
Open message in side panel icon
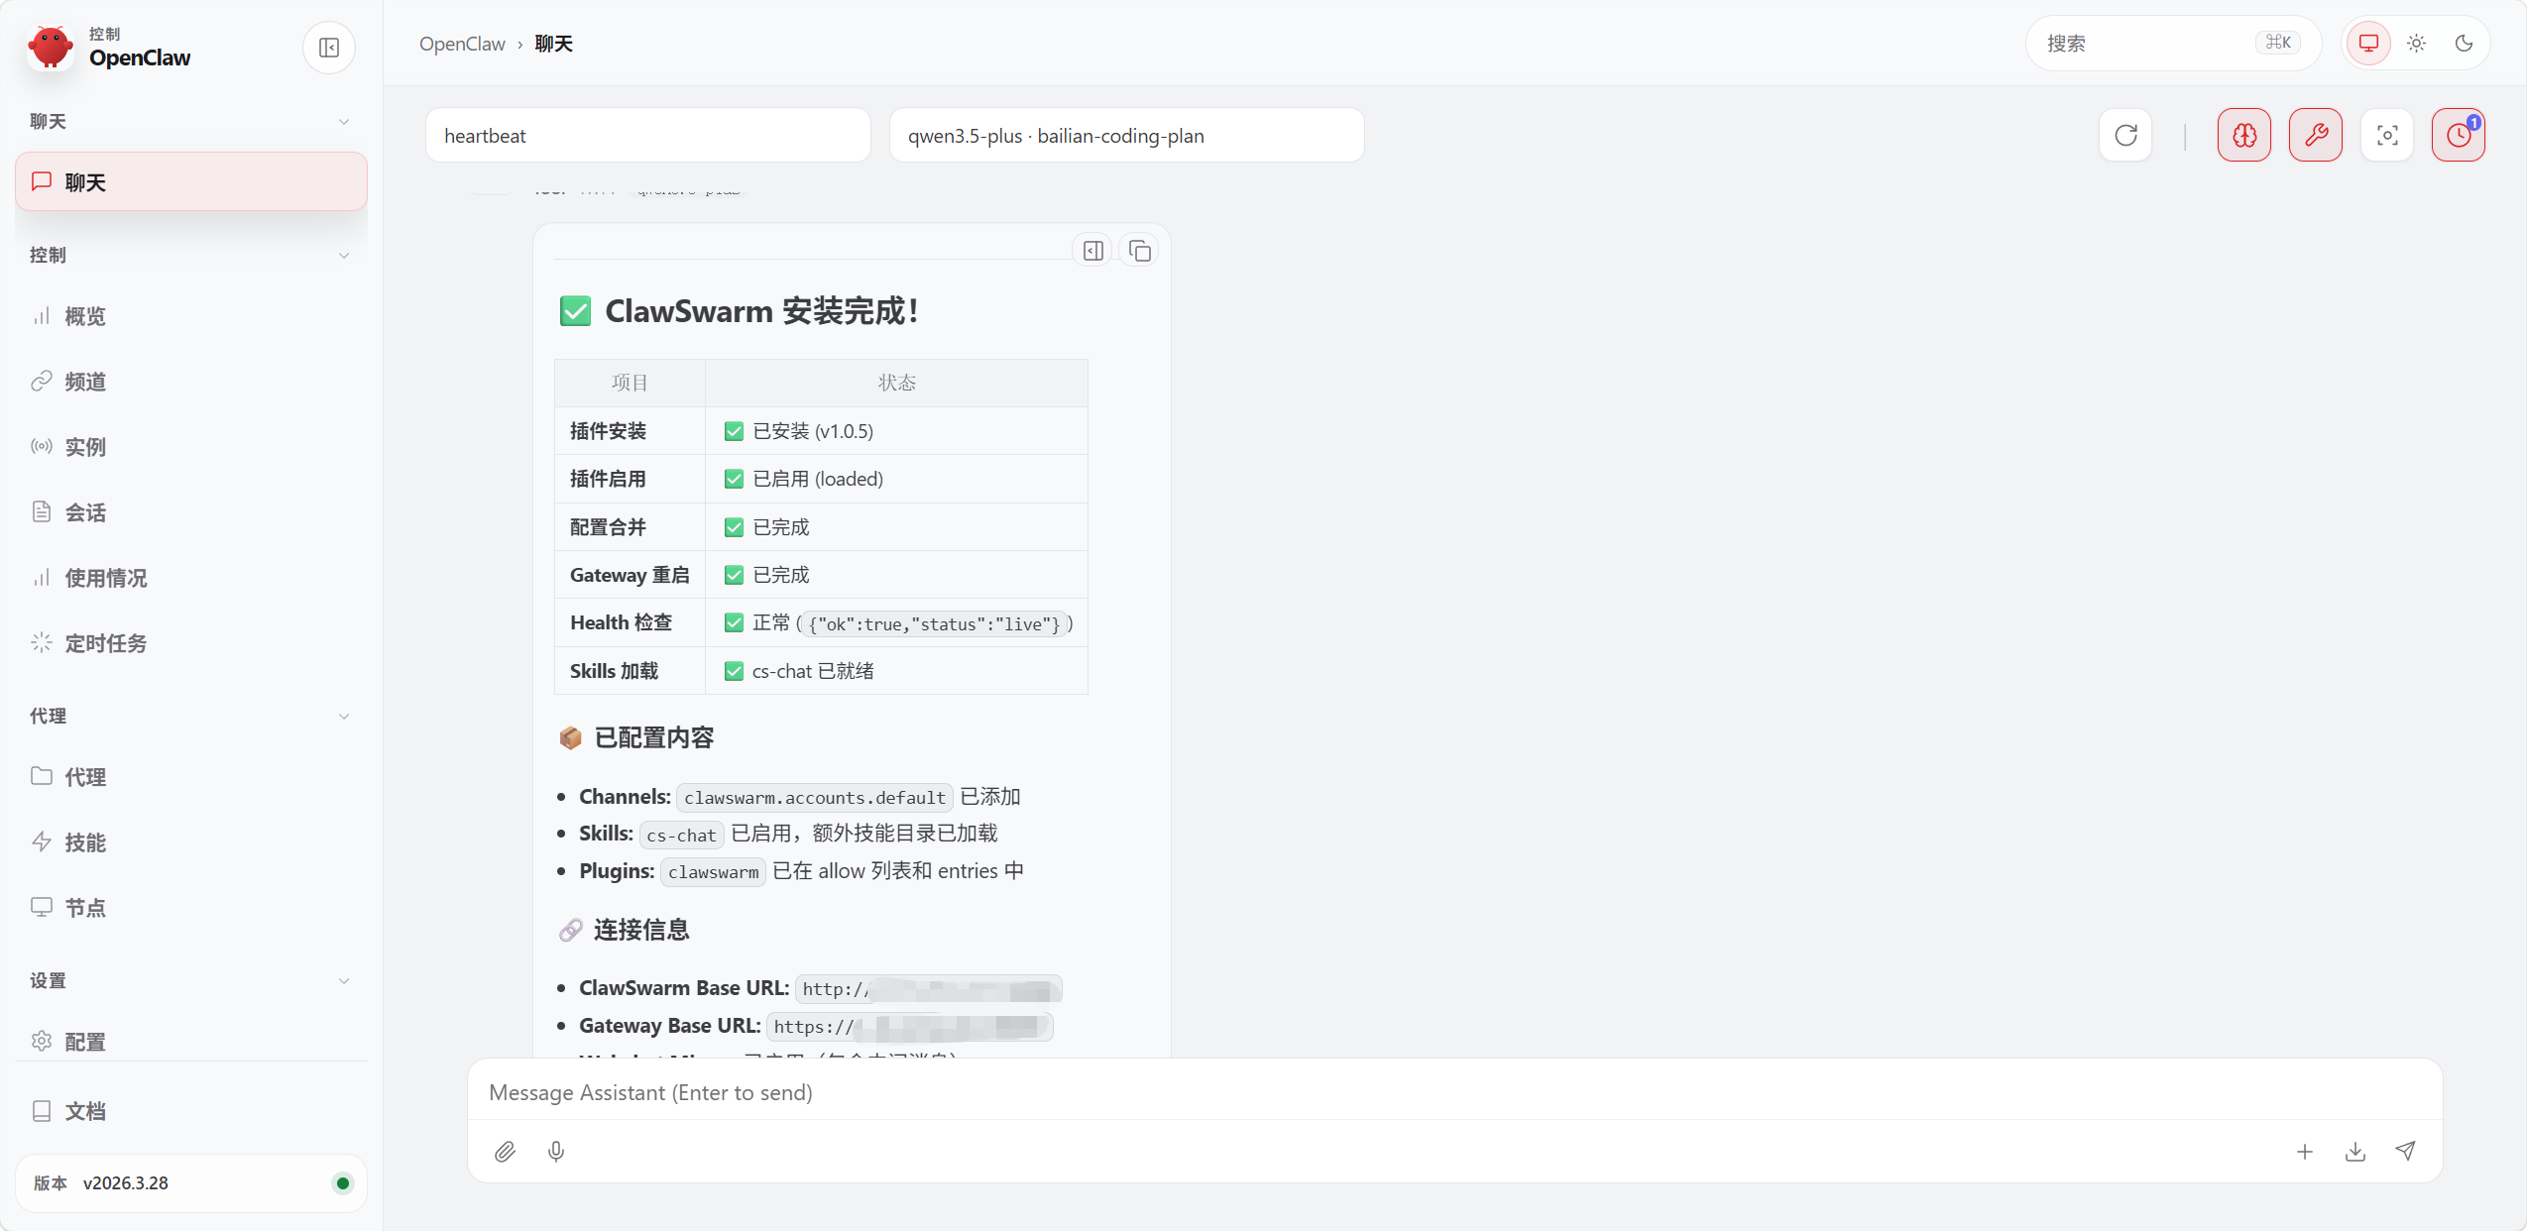(x=1092, y=251)
